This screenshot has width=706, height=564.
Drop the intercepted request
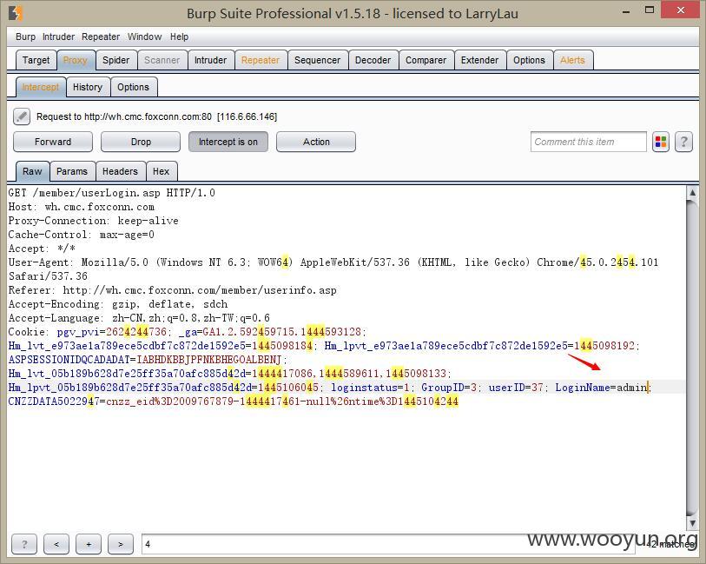pos(141,142)
